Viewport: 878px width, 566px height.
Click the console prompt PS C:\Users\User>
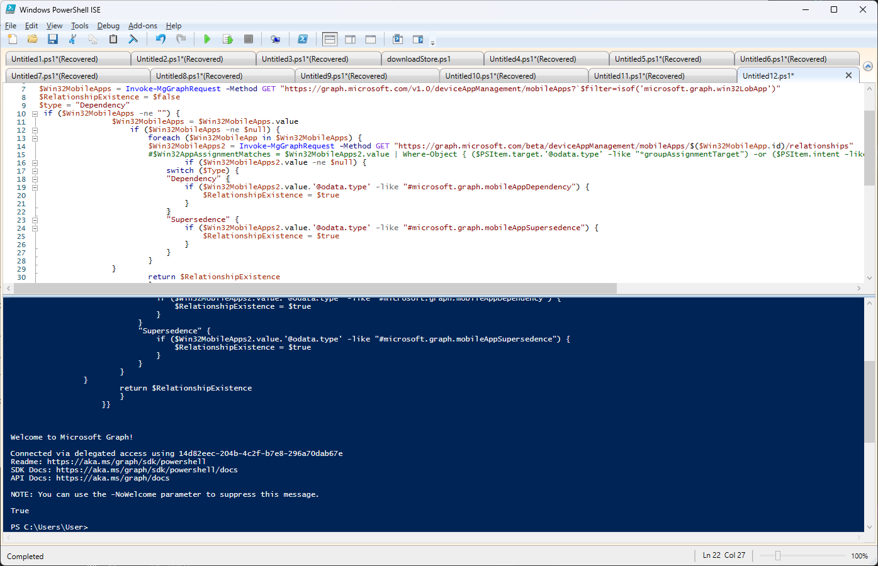tap(49, 527)
